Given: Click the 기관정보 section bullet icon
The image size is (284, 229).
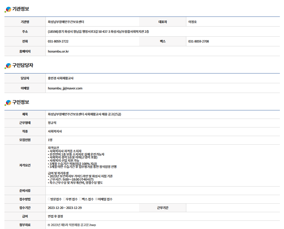Looking at the screenshot, I should 8,9.
